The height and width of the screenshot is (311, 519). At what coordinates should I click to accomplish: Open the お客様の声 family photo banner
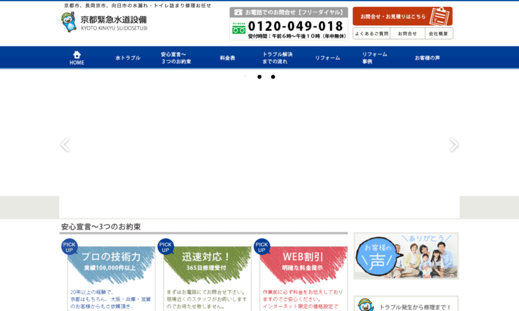pos(406,256)
